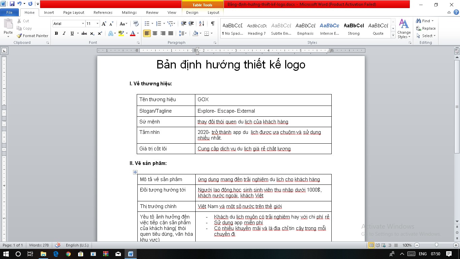Click Change Styles button
Screen dimensions: 460x259
point(404,29)
